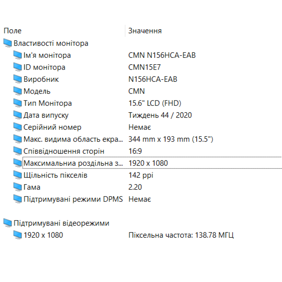Click the icon beside Серійний номер
This screenshot has width=282, height=282.
[x=17, y=127]
